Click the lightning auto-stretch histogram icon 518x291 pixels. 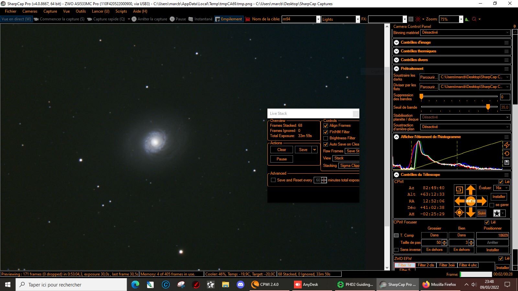click(x=507, y=145)
